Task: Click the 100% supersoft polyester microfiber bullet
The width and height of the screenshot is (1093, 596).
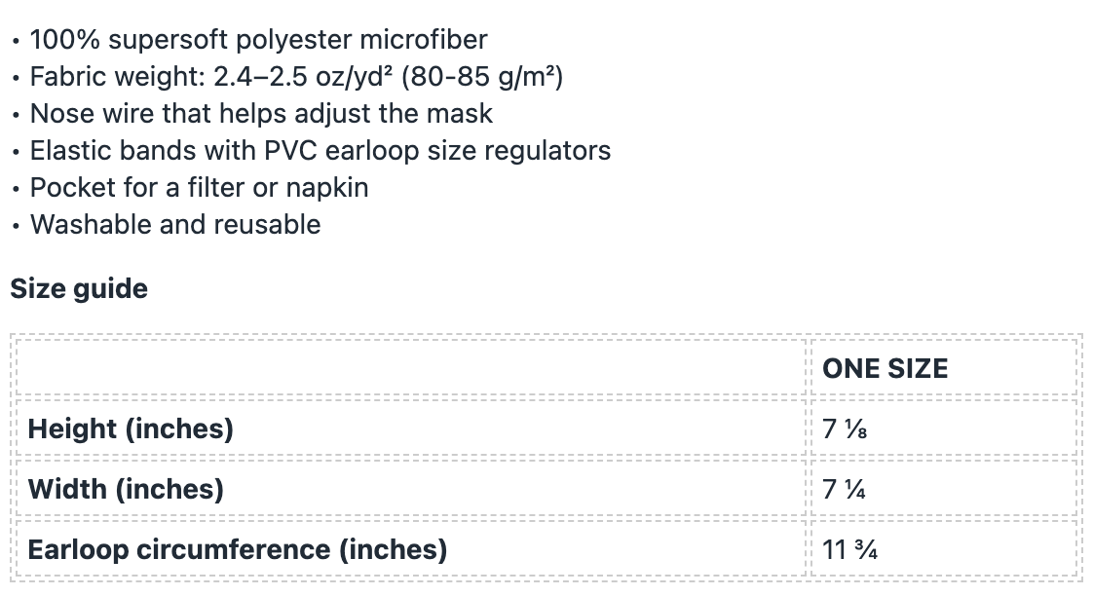Action: [258, 40]
